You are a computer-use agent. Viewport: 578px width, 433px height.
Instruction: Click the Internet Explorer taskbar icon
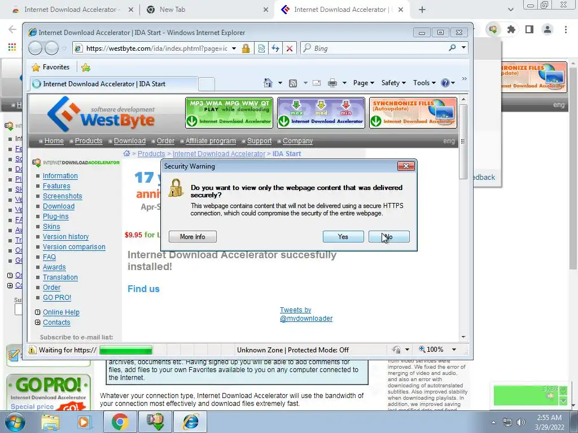(191, 422)
